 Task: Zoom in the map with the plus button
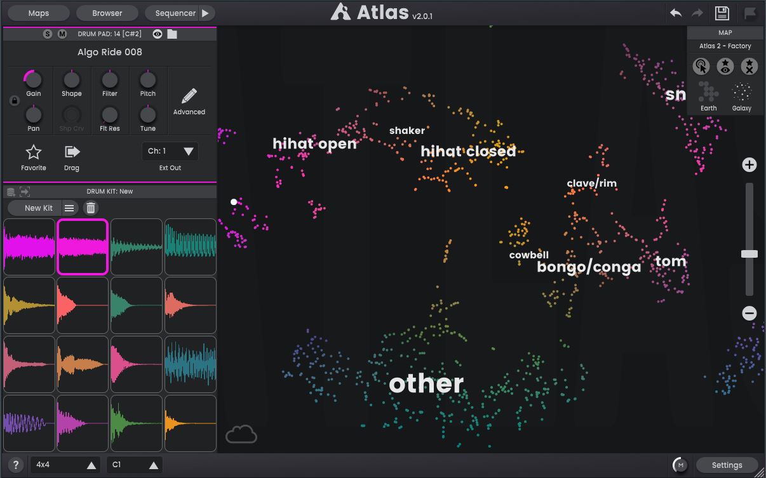coord(749,165)
